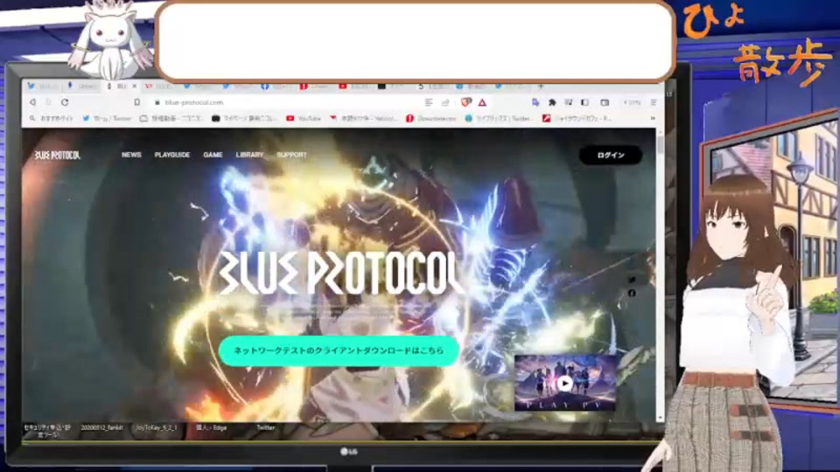Click the scrollbar down arrow
Viewport: 840px width, 472px height.
(x=660, y=418)
